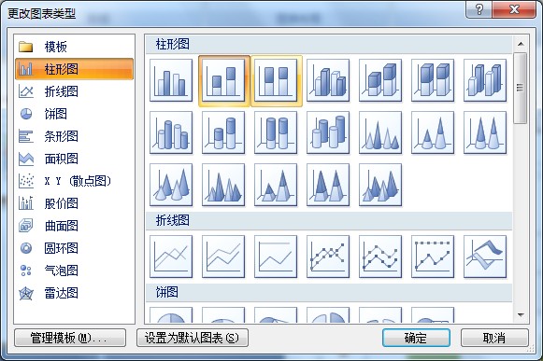This screenshot has width=543, height=361.
Task: Choose the clustered cone chart
Action: point(380,132)
